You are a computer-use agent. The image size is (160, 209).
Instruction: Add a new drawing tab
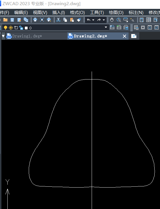134,36
